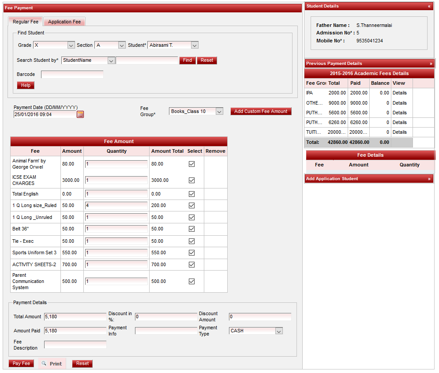Expand the Payment Type dropdown
The image size is (439, 373).
tap(278, 331)
